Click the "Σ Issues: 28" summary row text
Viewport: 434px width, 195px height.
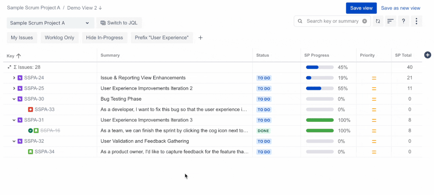(27, 67)
